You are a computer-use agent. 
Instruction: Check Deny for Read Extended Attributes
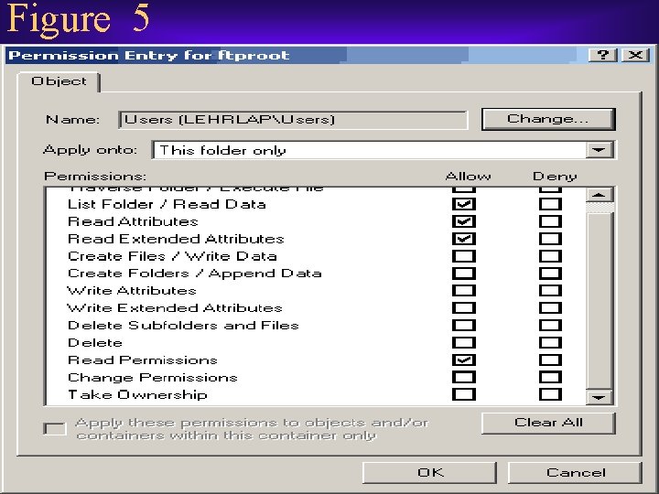coord(551,239)
